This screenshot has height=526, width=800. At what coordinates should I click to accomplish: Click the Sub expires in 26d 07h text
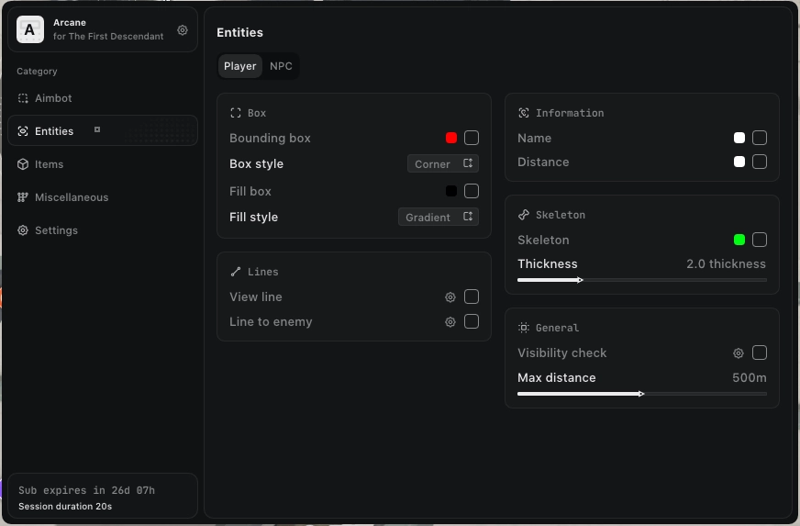[x=87, y=490]
